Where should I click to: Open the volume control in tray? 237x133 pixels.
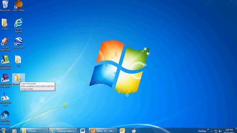point(220,132)
